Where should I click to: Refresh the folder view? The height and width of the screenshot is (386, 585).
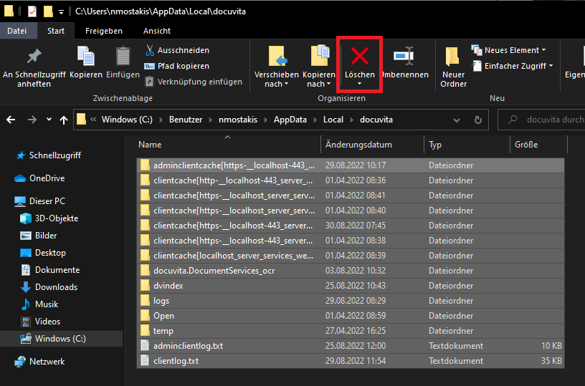pos(478,119)
